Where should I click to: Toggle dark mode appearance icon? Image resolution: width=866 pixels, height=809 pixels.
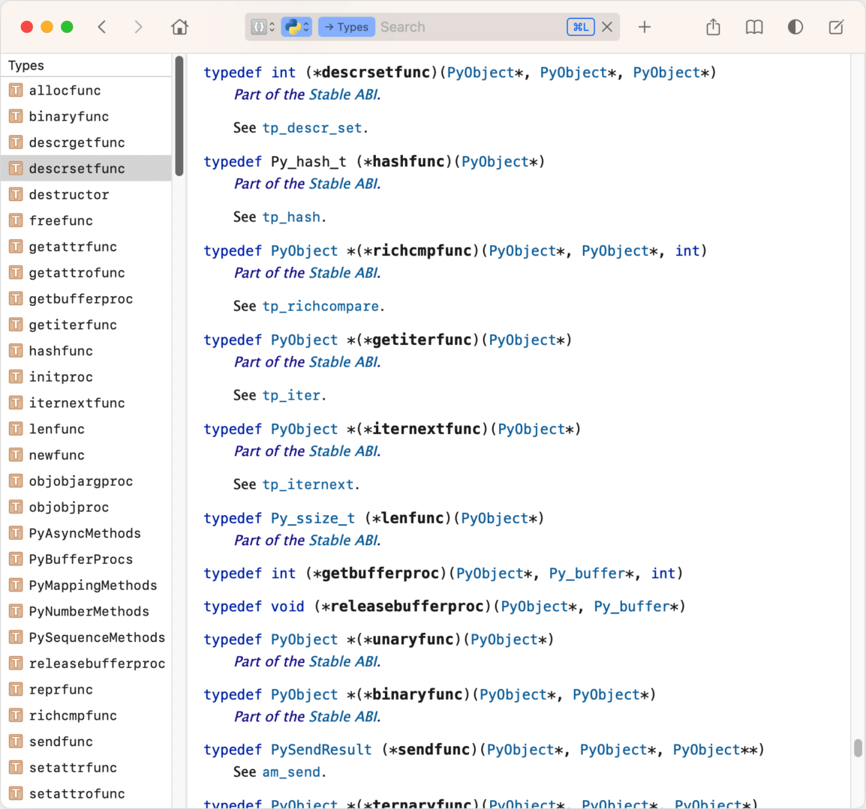[795, 27]
